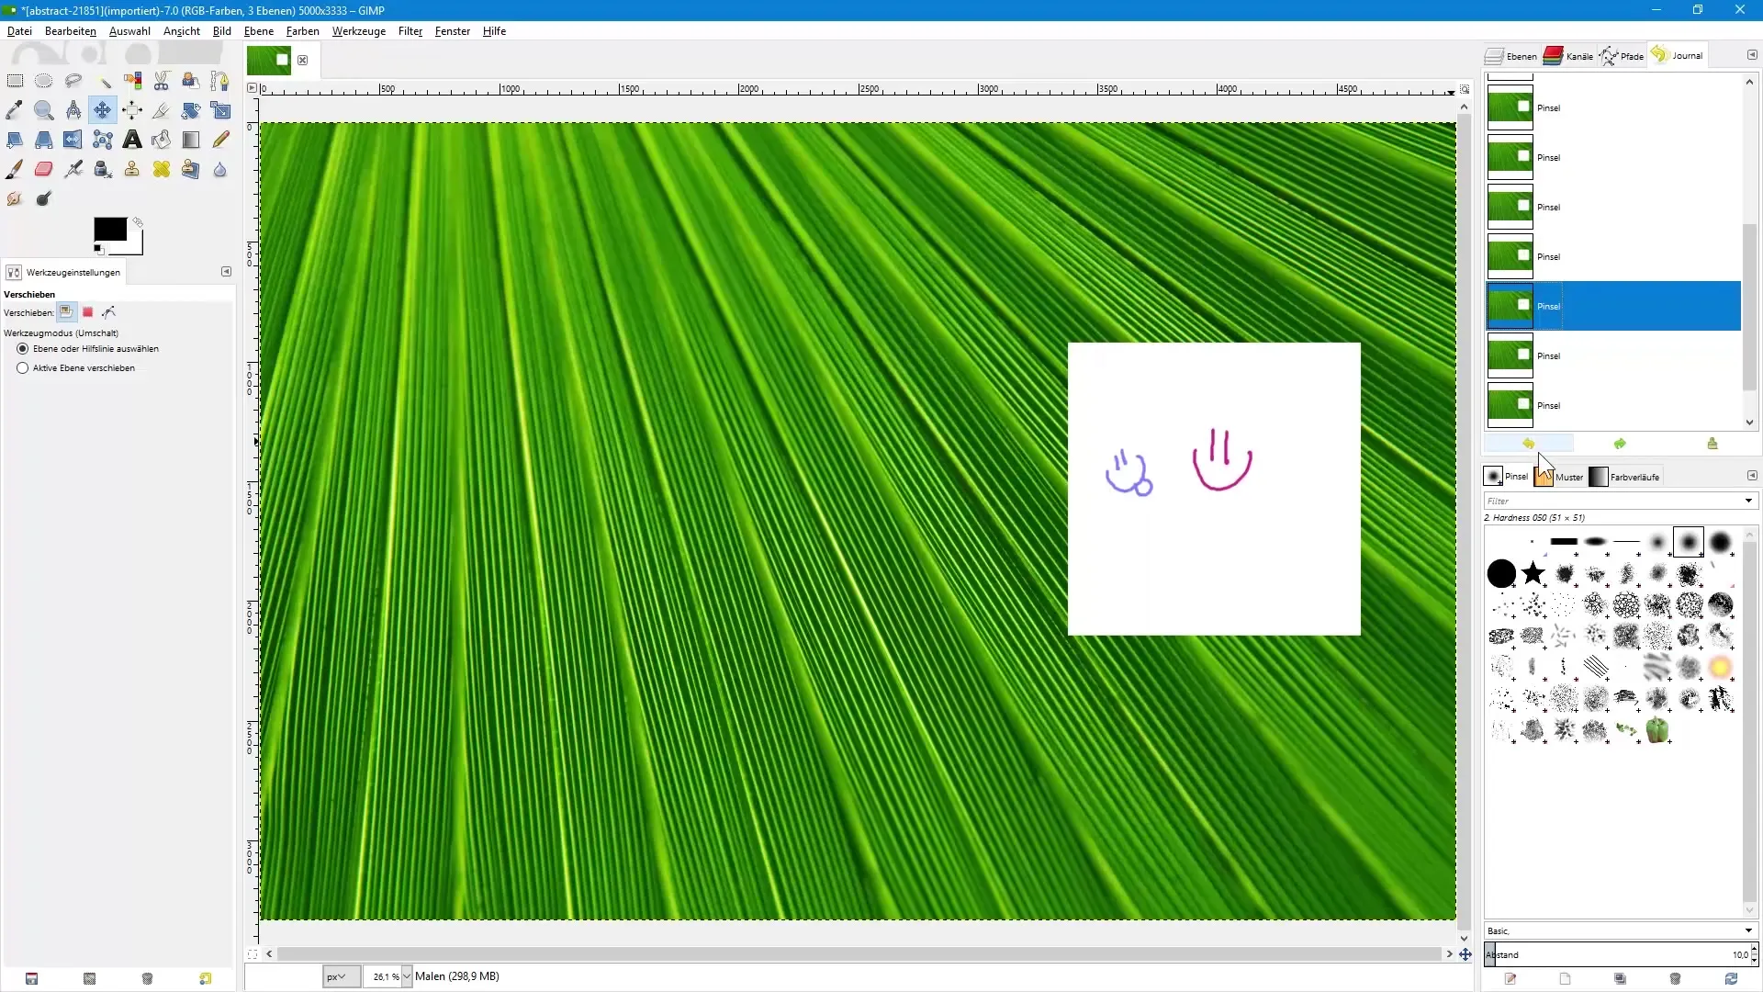
Task: Clear the undo history in Journal
Action: (x=1712, y=444)
